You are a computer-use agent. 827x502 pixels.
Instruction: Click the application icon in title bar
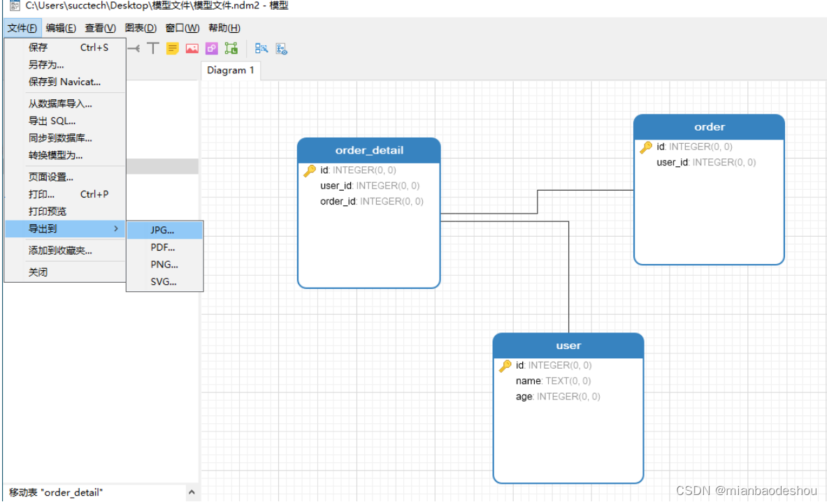coord(14,6)
